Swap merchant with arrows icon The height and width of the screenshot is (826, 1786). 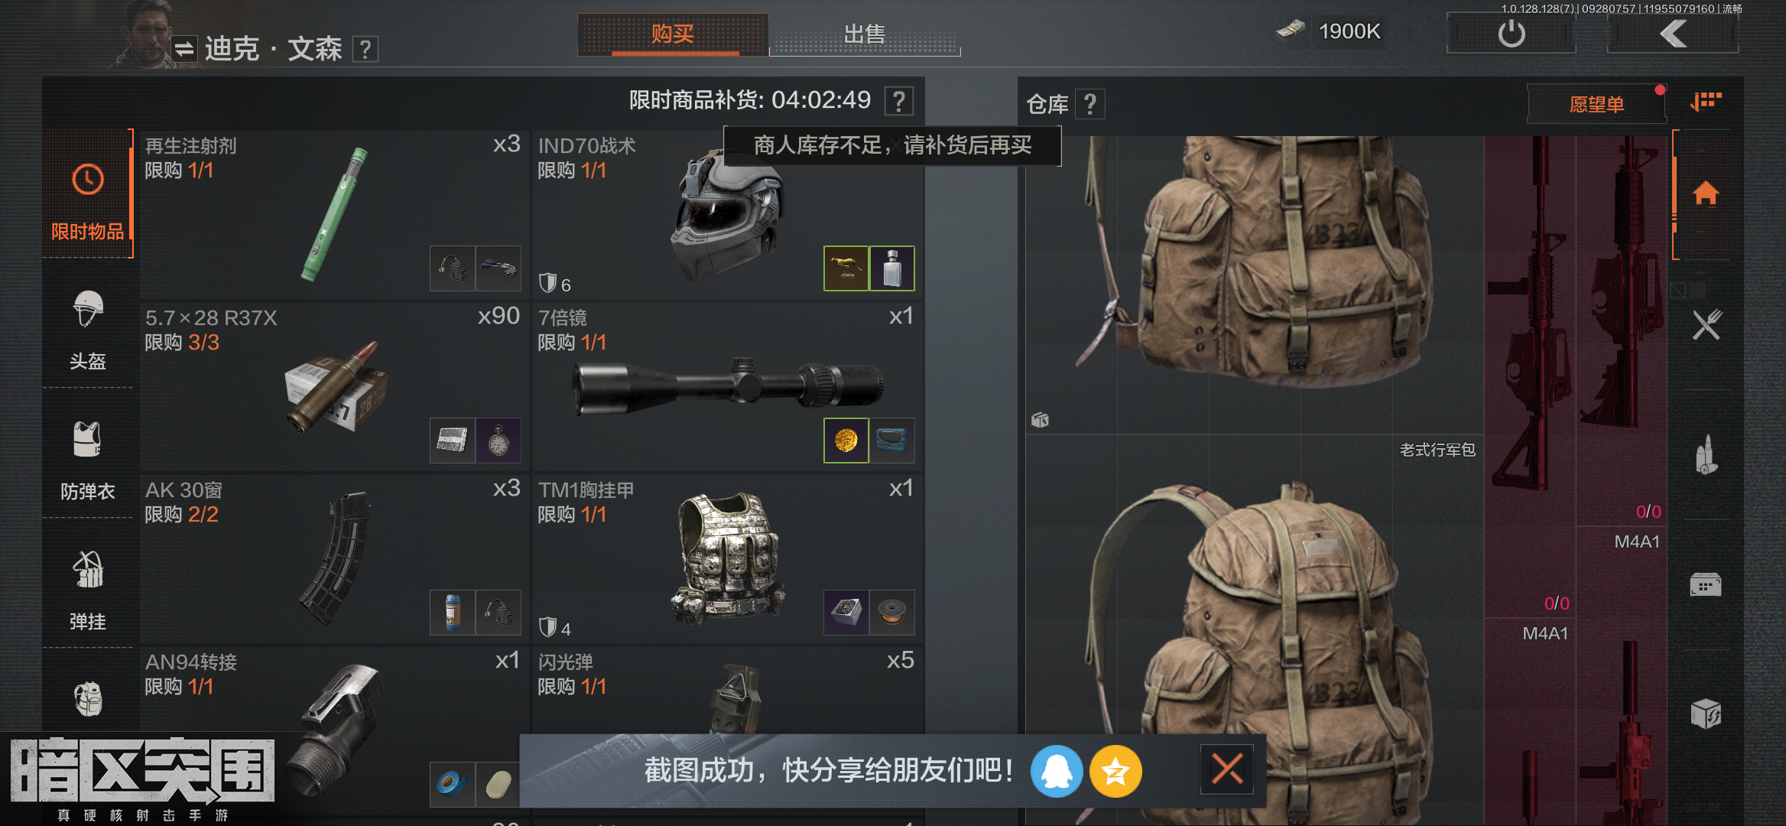tap(183, 50)
